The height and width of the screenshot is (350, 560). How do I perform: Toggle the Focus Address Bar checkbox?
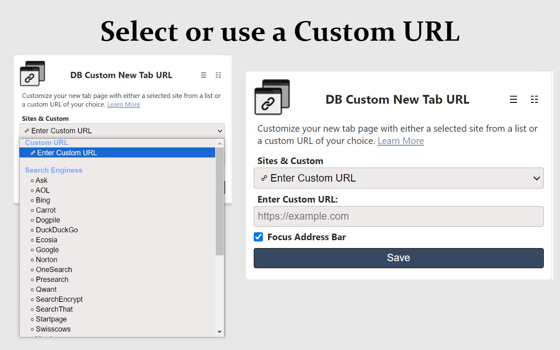click(259, 237)
